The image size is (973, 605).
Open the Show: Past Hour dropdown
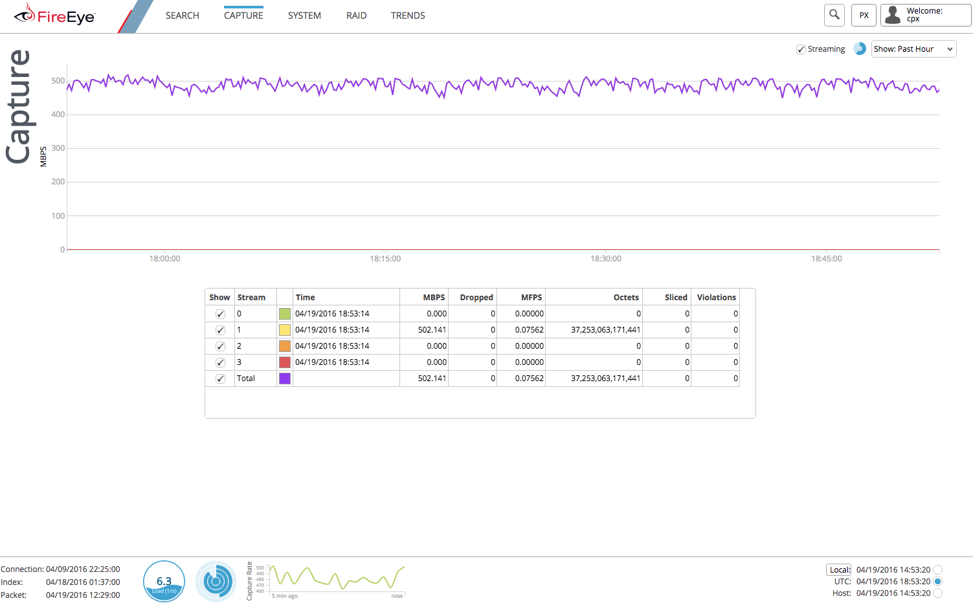tap(913, 49)
